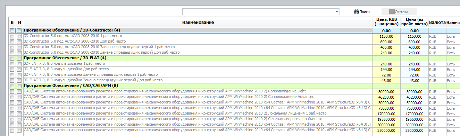The width and height of the screenshot is (460, 136).
Task: Toggle the В checkbox on the 3D-Constructor row priced 400.00
Action: (x=12, y=47)
